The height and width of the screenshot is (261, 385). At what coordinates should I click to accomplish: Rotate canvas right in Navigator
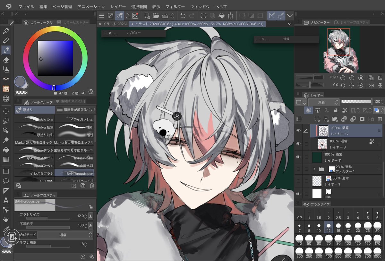(x=352, y=85)
